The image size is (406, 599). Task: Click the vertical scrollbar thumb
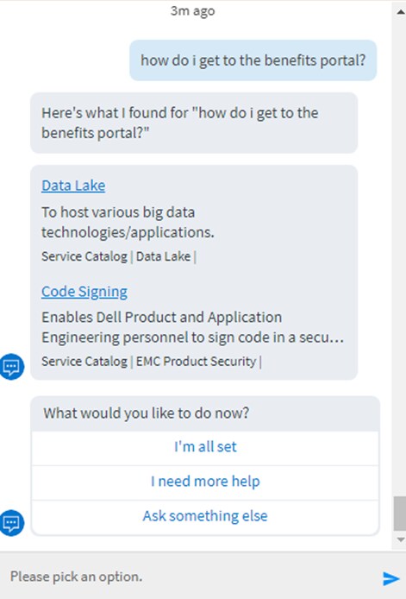pos(400,514)
